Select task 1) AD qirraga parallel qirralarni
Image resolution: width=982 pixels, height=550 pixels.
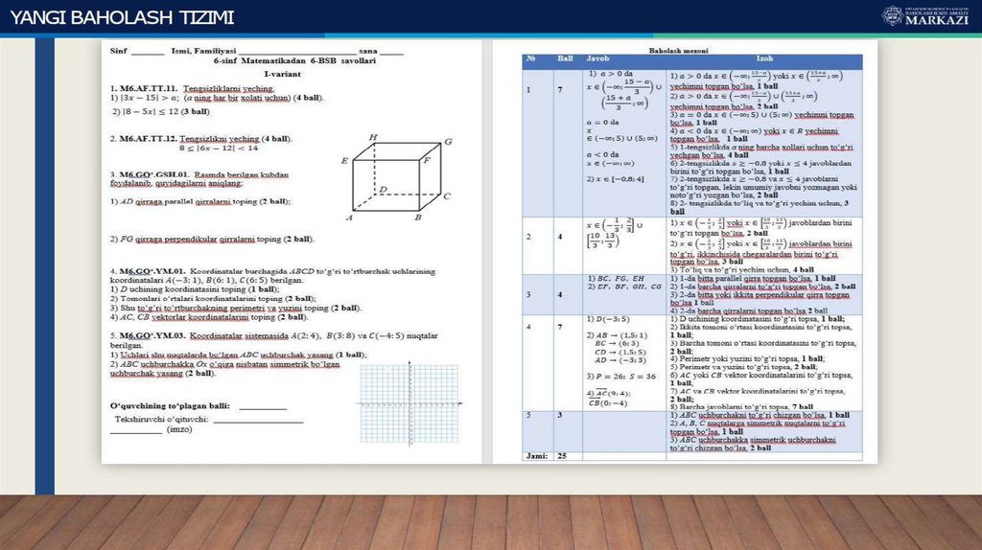200,201
